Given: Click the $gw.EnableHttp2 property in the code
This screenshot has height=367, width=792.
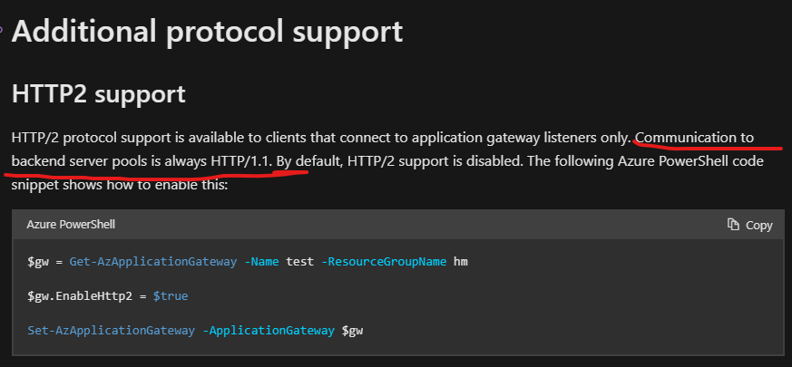Looking at the screenshot, I should point(80,295).
